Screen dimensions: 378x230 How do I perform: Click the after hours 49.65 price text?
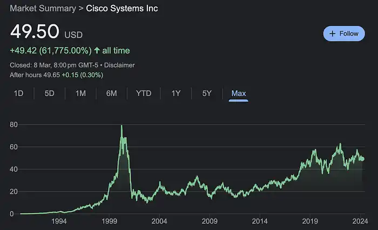tap(52, 75)
